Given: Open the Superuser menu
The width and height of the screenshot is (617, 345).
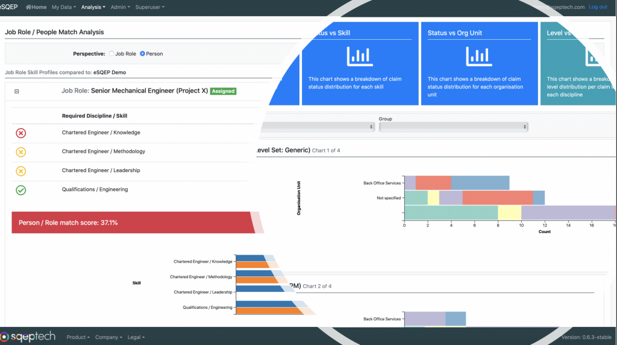Looking at the screenshot, I should click(x=150, y=7).
